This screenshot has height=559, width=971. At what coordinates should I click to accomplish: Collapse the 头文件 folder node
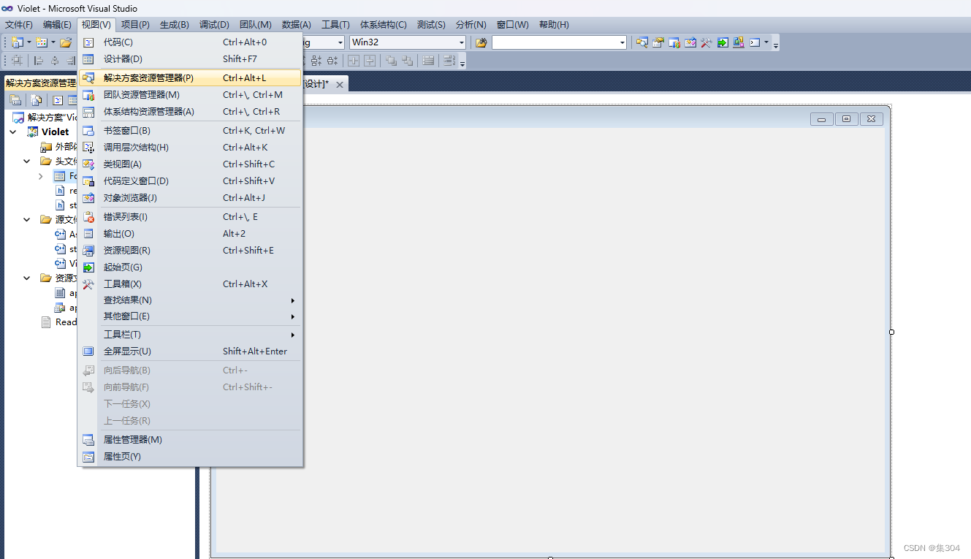27,161
